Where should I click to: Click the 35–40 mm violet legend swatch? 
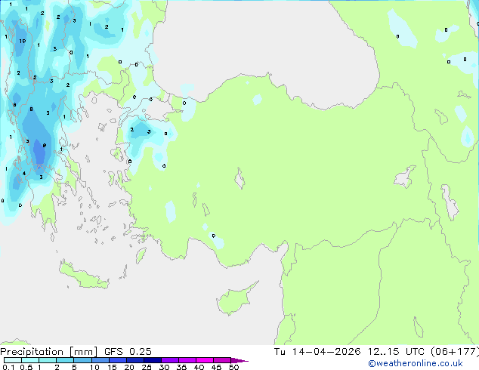coord(187,360)
